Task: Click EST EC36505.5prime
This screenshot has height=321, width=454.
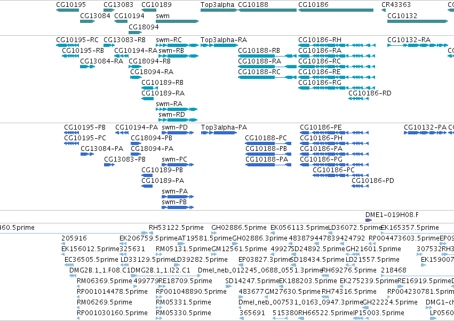Action: (92, 260)
